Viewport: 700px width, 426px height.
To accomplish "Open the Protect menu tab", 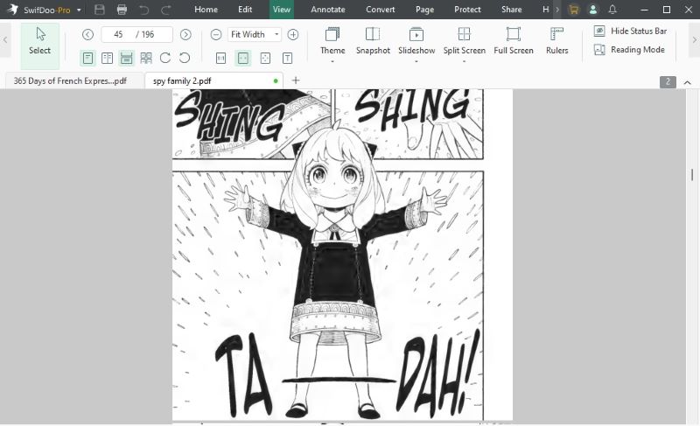I will pos(467,10).
